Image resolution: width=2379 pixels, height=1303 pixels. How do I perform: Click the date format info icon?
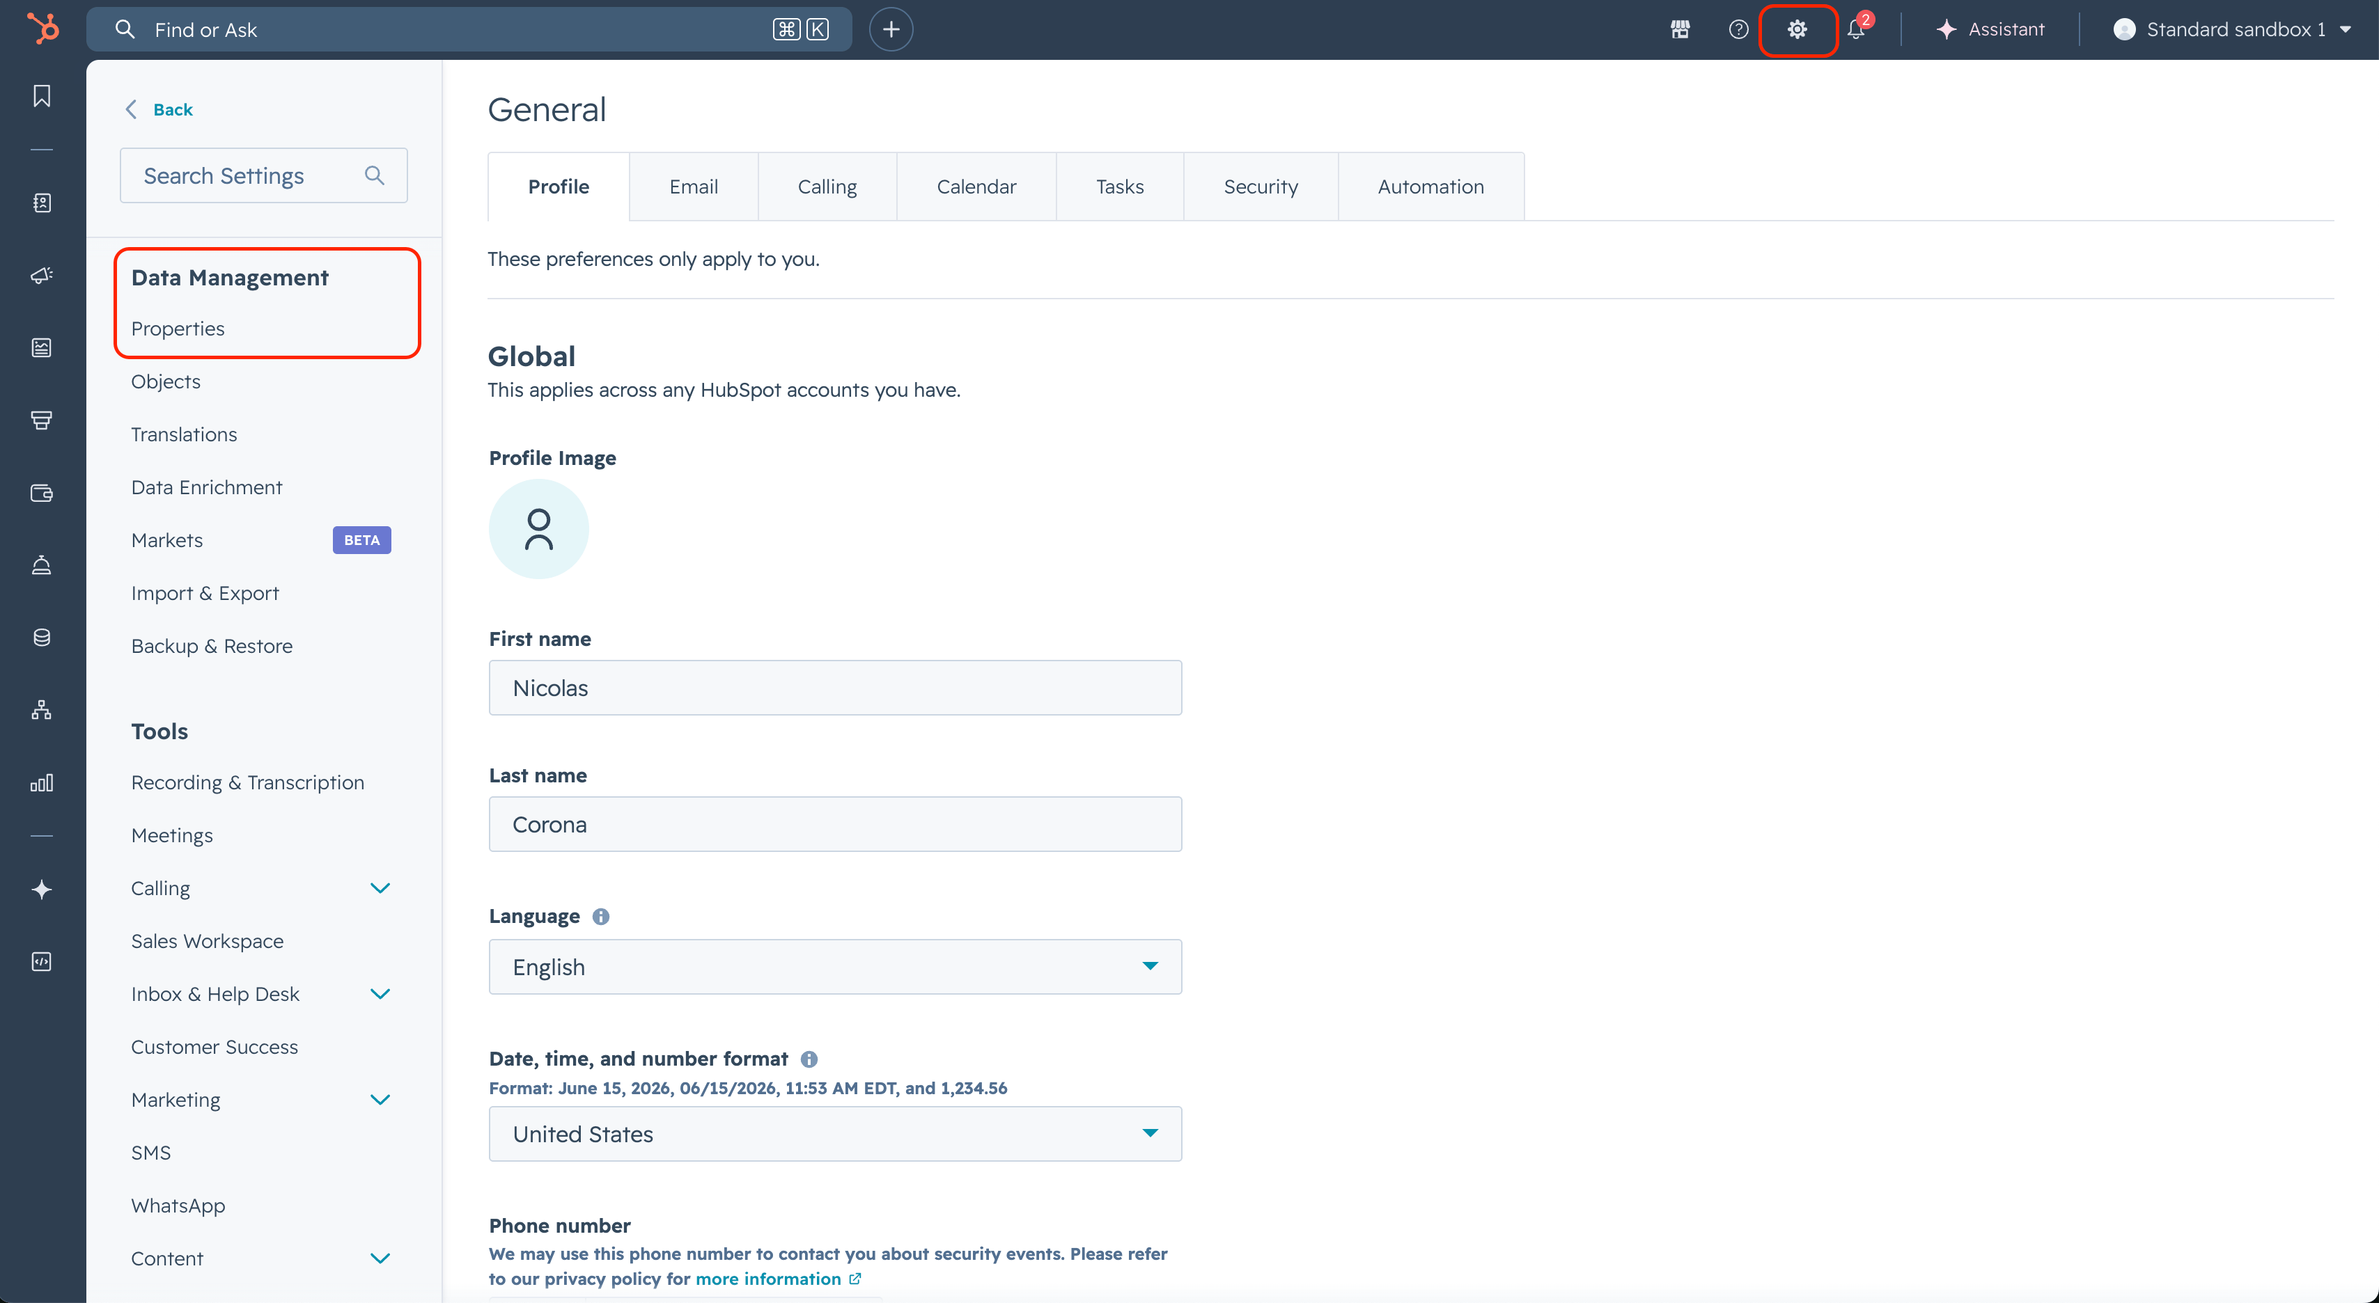tap(809, 1059)
